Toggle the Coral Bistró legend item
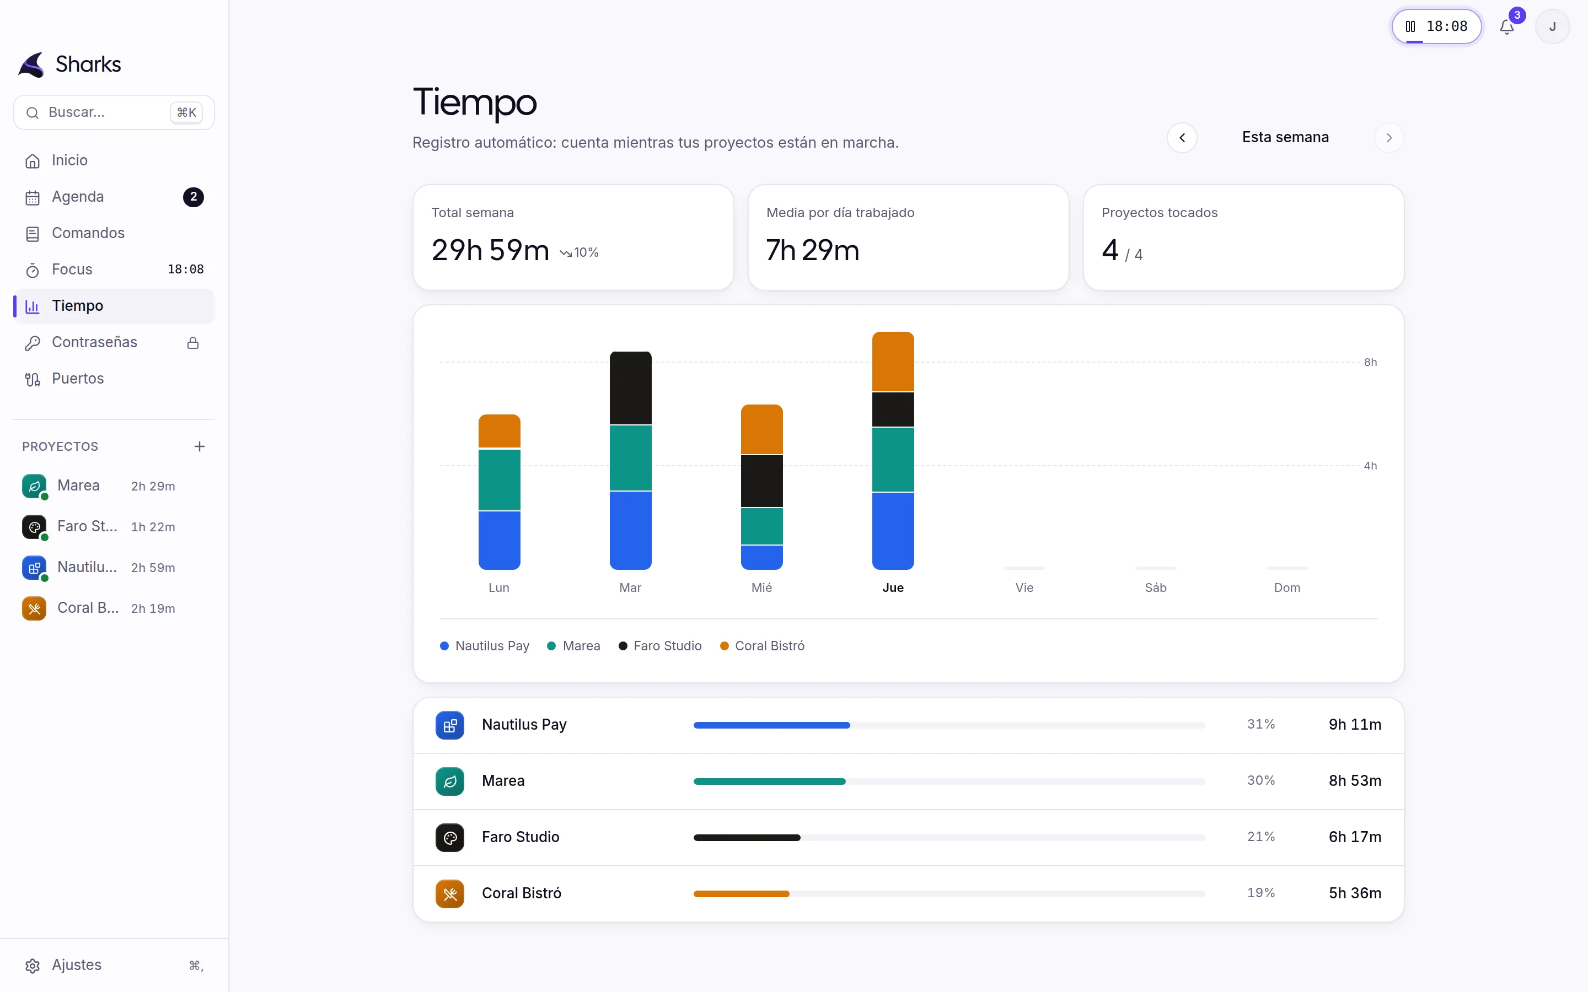This screenshot has width=1588, height=992. click(x=762, y=646)
